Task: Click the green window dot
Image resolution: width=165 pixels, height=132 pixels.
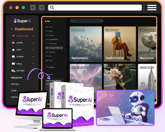Action: click(23, 8)
